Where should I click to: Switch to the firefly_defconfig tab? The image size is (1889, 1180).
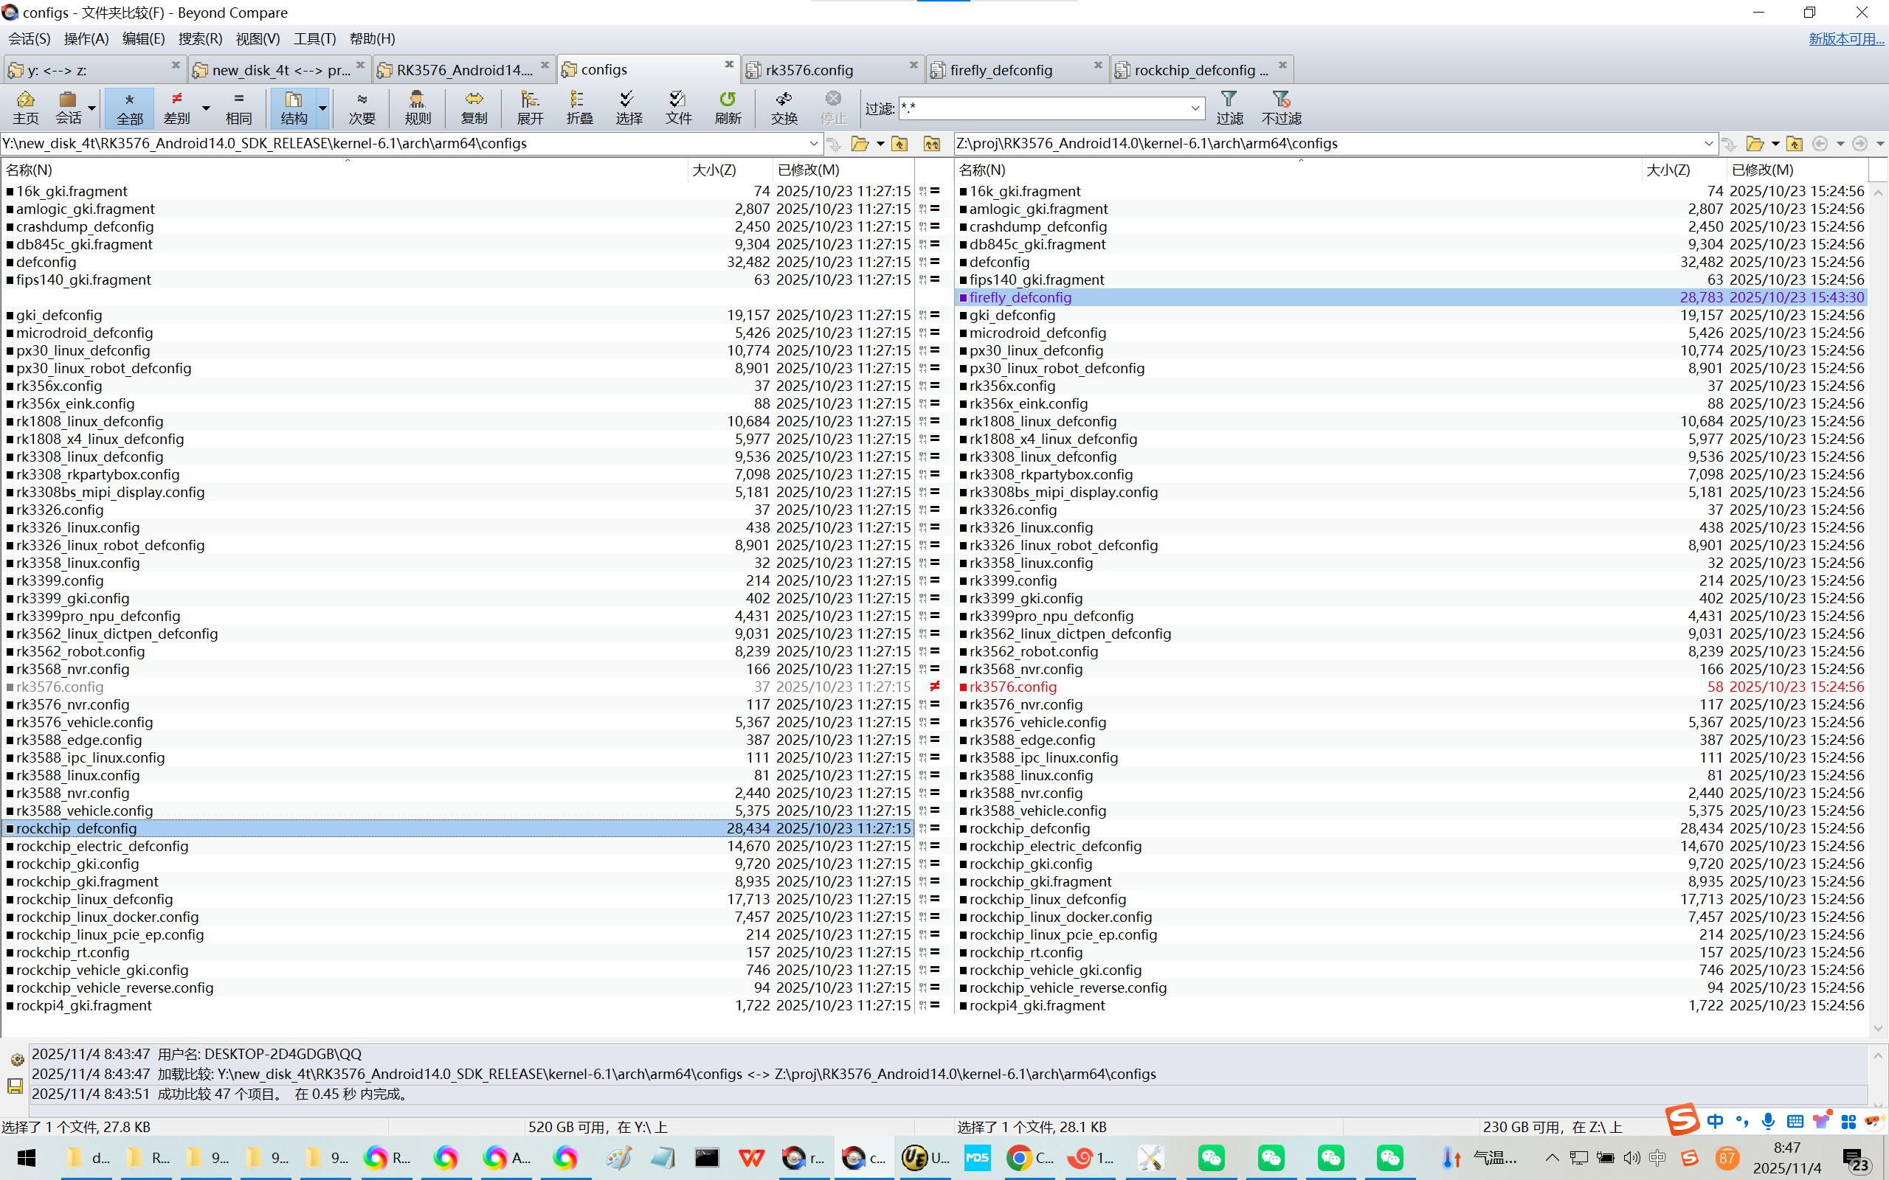[1001, 70]
